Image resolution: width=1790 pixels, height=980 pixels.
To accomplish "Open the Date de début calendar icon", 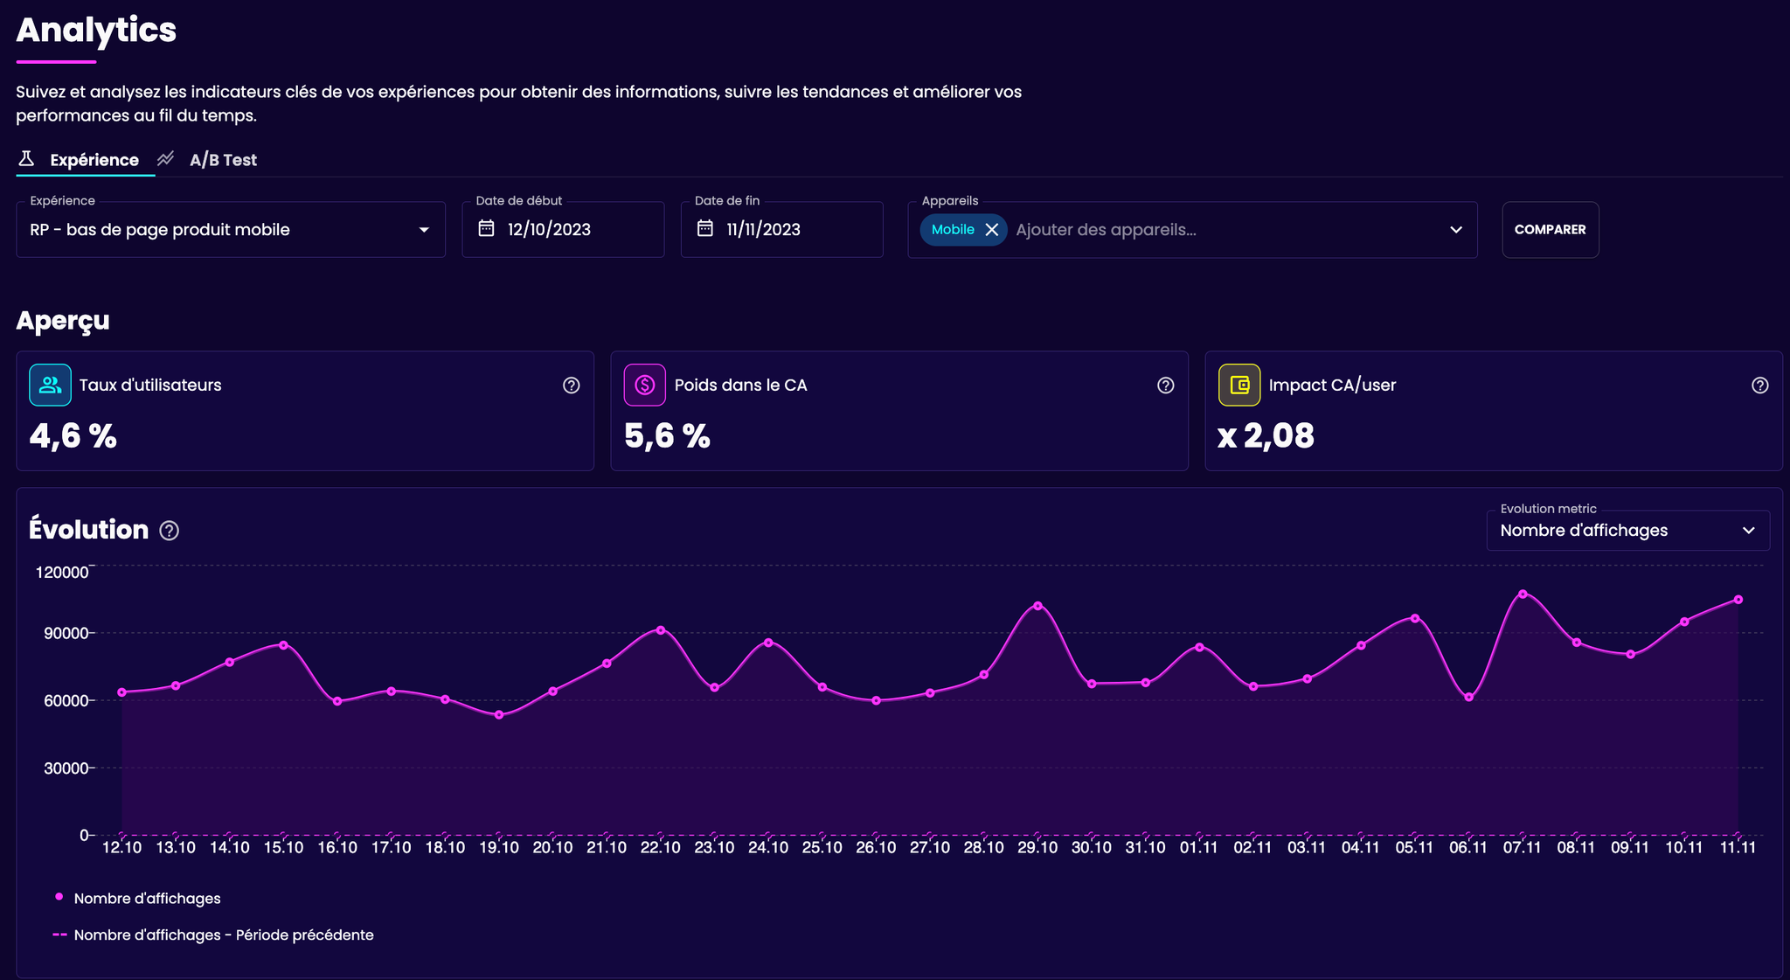I will [487, 229].
